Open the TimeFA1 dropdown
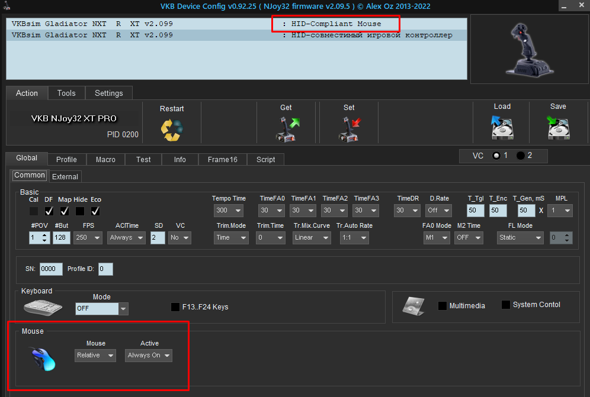 [x=303, y=211]
